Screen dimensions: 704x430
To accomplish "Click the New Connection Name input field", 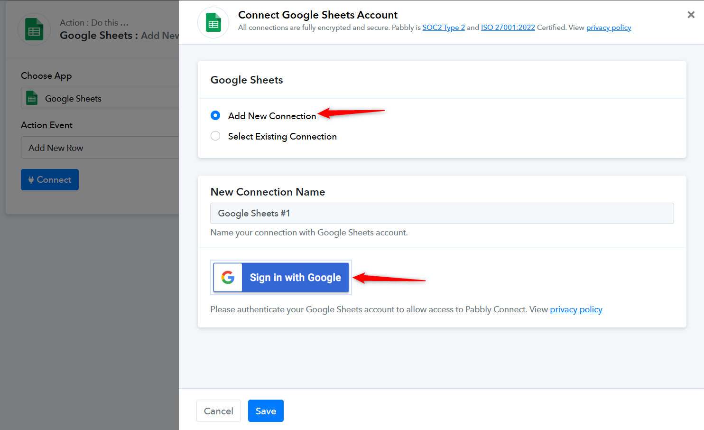I will click(442, 214).
